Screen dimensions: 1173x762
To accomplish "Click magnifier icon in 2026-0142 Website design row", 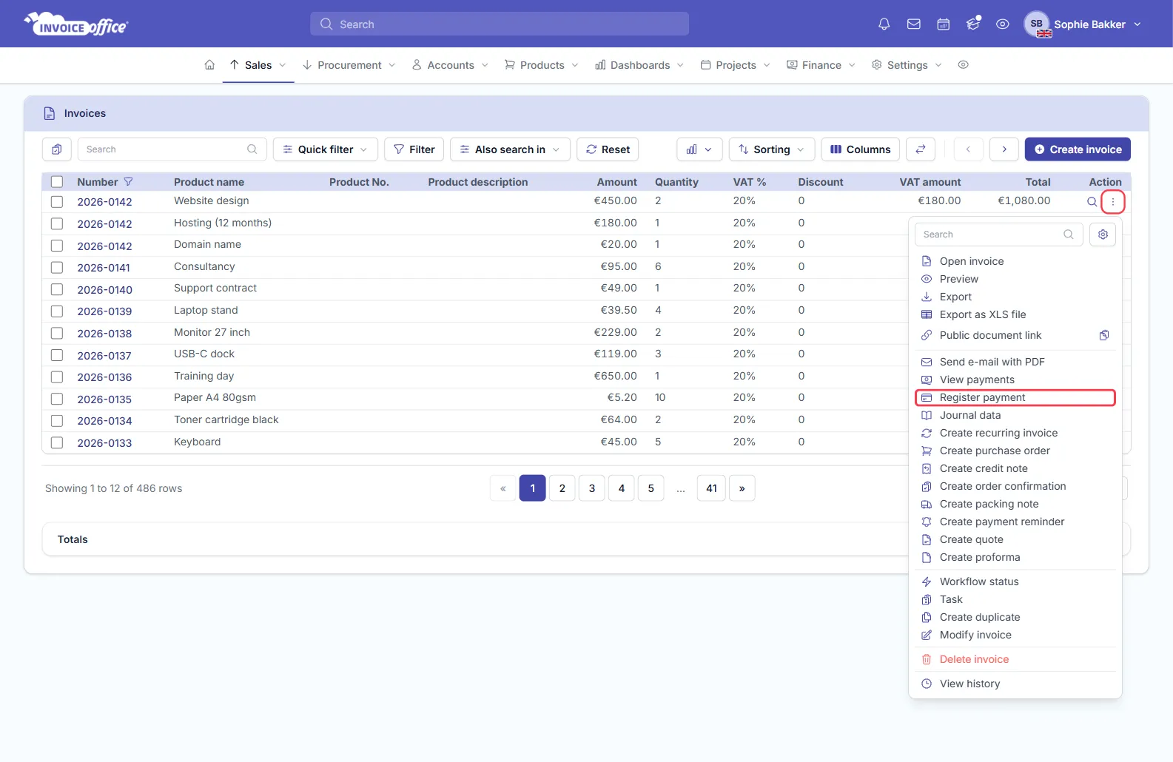I will 1092,201.
